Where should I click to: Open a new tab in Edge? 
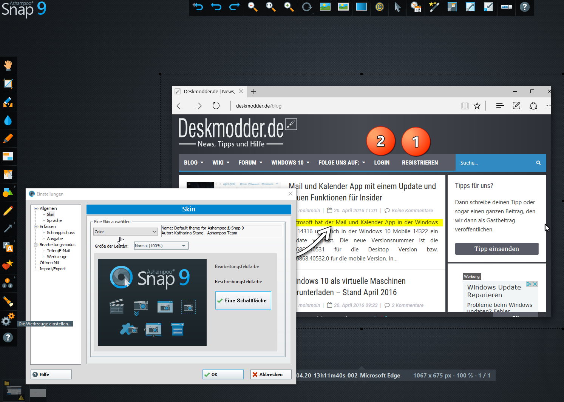[x=253, y=91]
